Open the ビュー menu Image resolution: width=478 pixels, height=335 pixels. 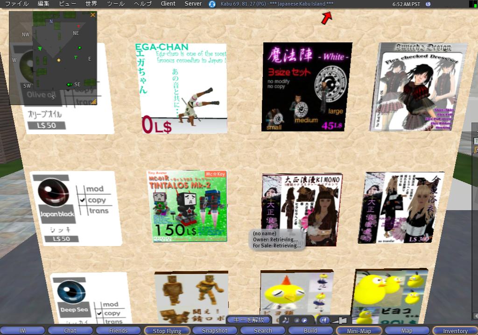click(67, 4)
